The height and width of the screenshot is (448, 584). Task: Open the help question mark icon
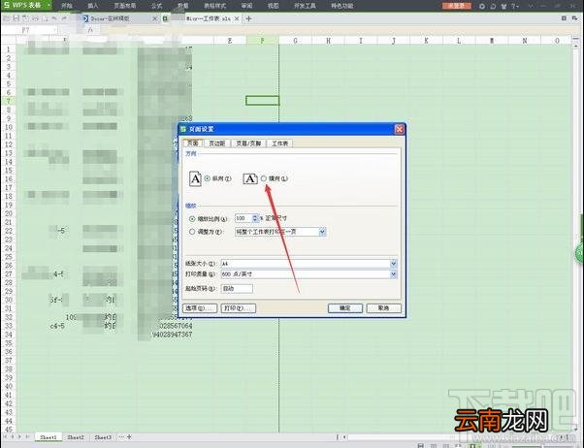tap(513, 6)
